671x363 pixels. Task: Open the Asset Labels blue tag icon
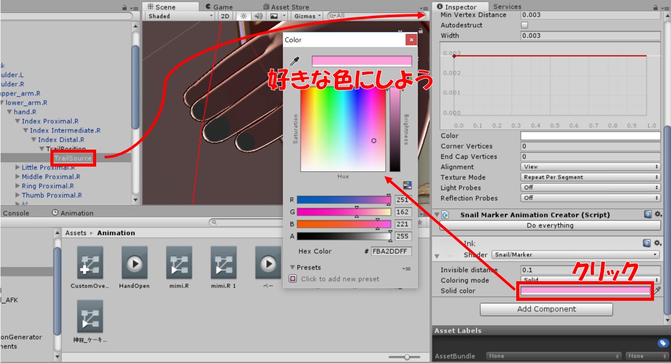click(663, 343)
